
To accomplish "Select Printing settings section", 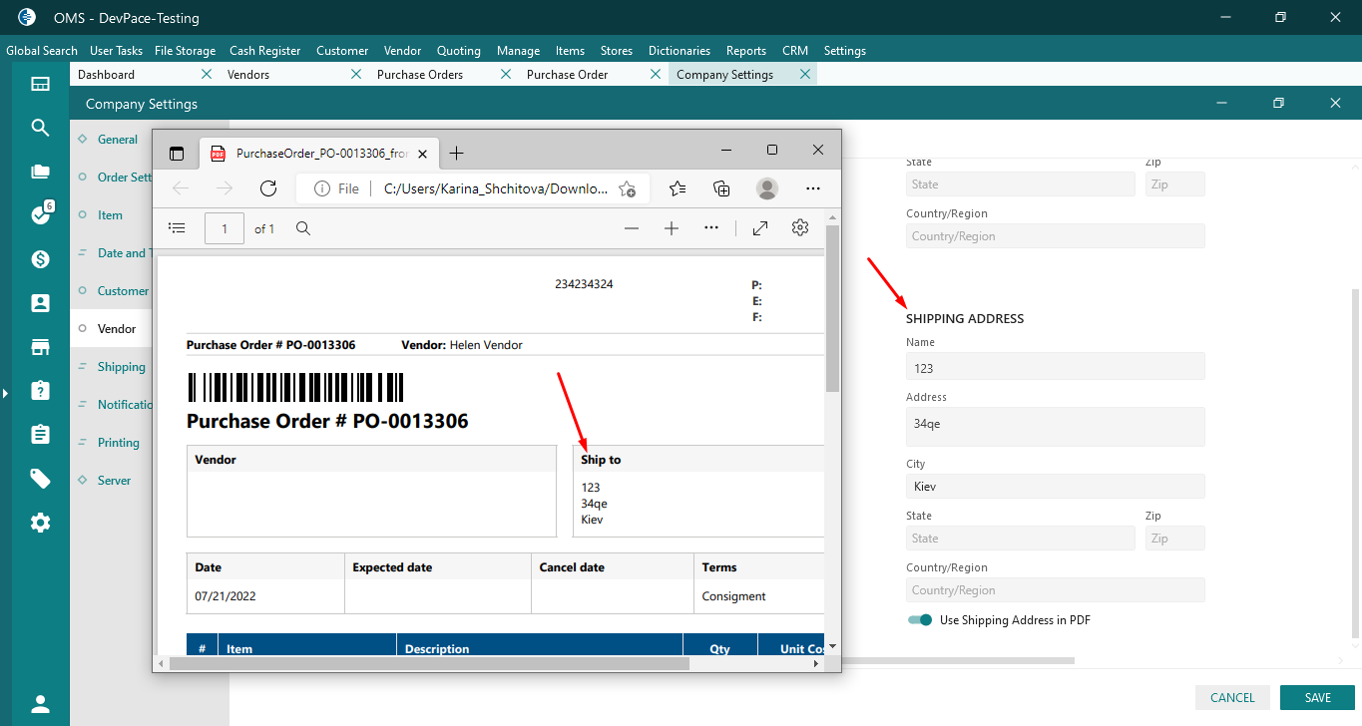I will (119, 443).
